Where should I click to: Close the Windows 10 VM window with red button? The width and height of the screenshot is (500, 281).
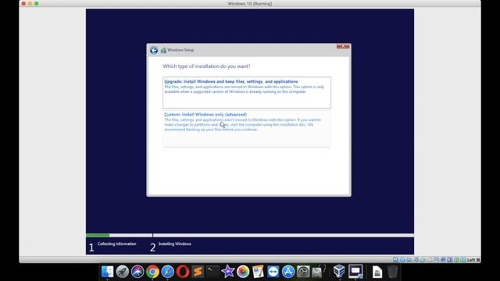pyautogui.click(x=23, y=3)
